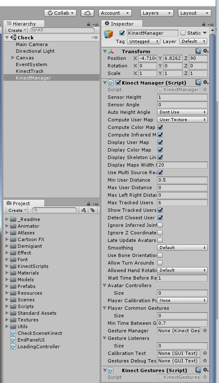Toggle Hierarchy panel lock icon
Image resolution: width=219 pixels, height=383 pixels.
[x=89, y=24]
